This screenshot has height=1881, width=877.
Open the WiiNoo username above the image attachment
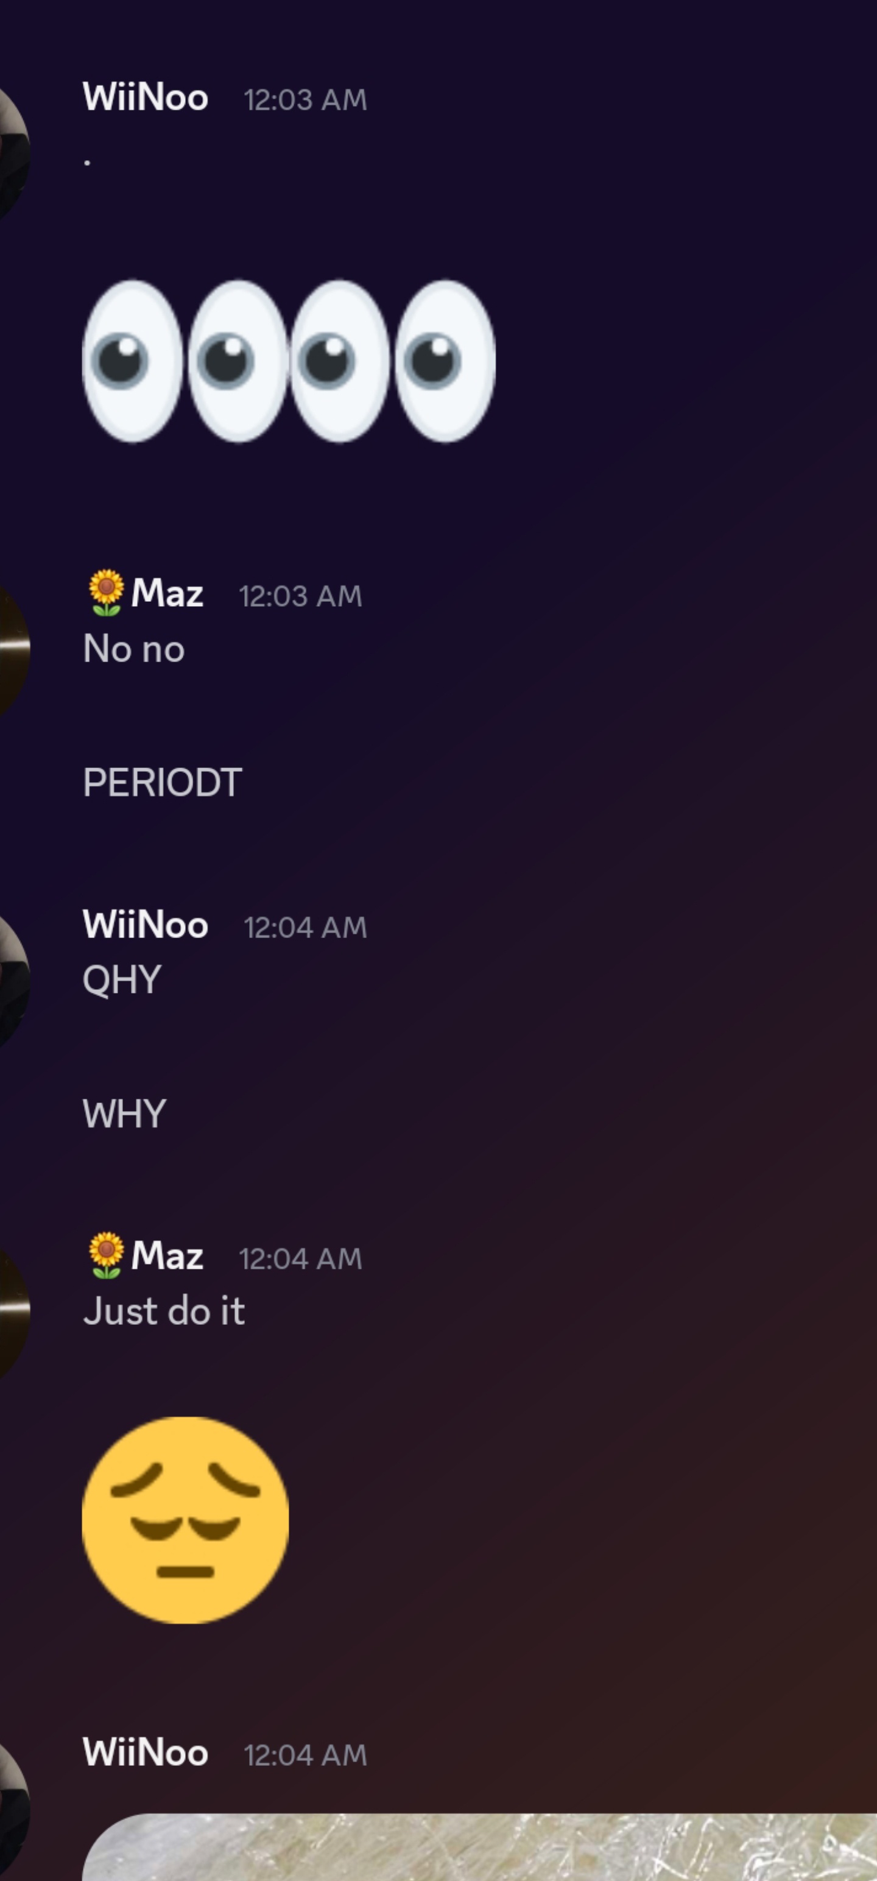click(x=146, y=1752)
